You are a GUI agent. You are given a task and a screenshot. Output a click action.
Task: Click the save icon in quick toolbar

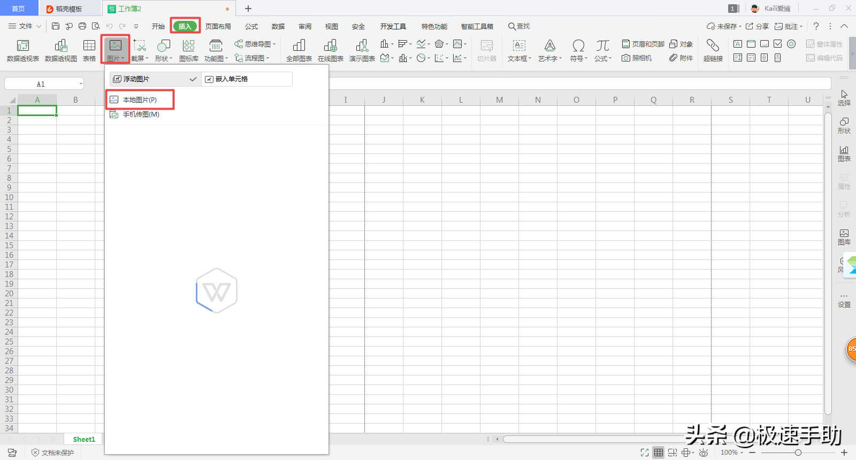click(x=56, y=26)
